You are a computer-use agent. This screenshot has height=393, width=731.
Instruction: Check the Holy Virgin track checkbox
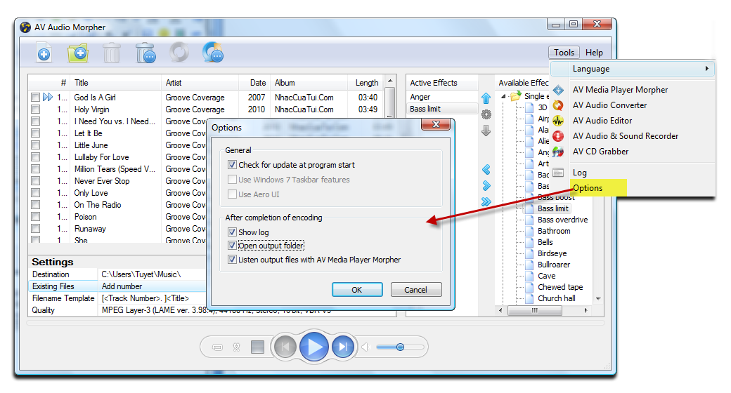tap(35, 109)
